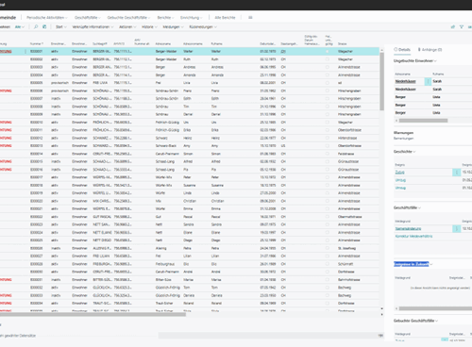This screenshot has height=347, width=472.
Task: Open the Zuzug event link
Action: [400, 173]
